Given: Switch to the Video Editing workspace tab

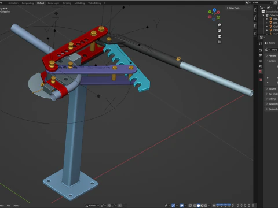Looking at the screenshot, I should pos(94,3).
